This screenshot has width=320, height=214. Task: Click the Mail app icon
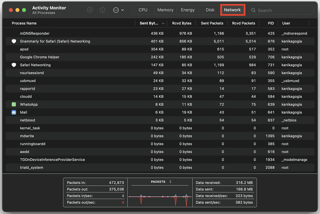(x=14, y=112)
